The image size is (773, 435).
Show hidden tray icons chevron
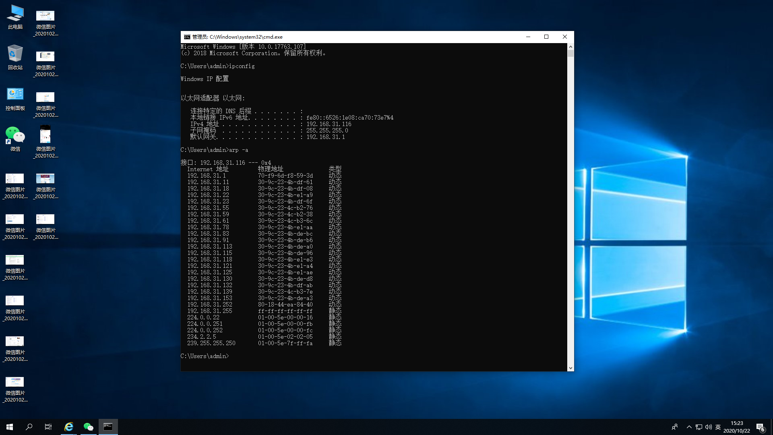(x=689, y=427)
